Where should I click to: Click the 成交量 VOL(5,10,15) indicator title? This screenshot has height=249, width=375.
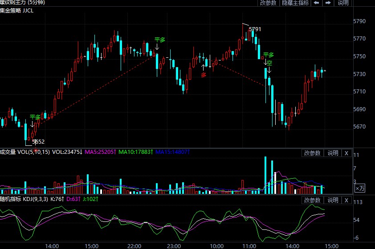(x=25, y=153)
